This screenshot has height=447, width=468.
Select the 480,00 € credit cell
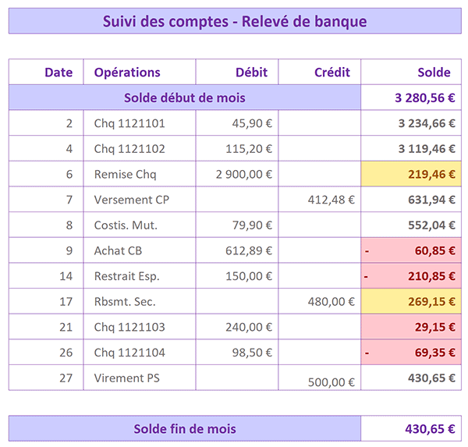click(x=319, y=301)
